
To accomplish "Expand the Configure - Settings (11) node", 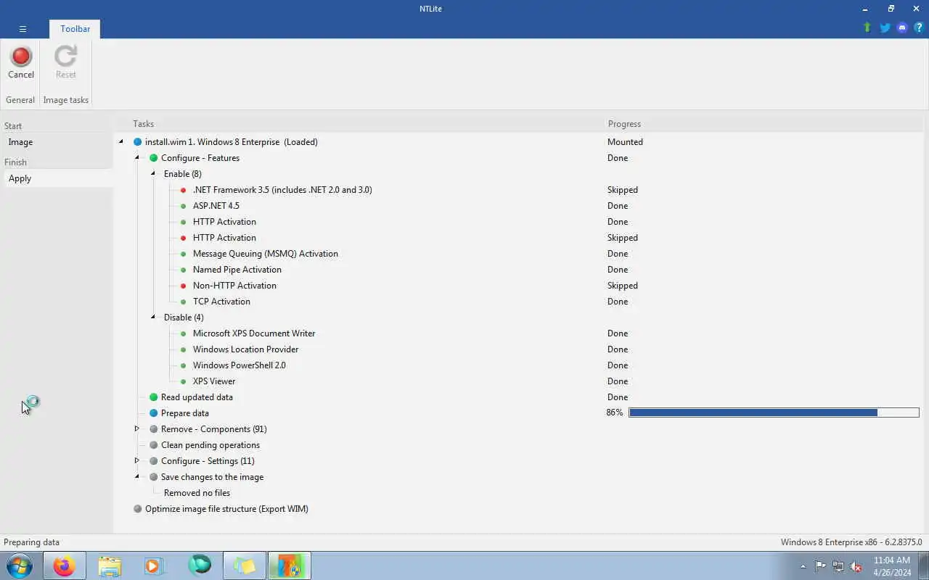I will coord(136,461).
